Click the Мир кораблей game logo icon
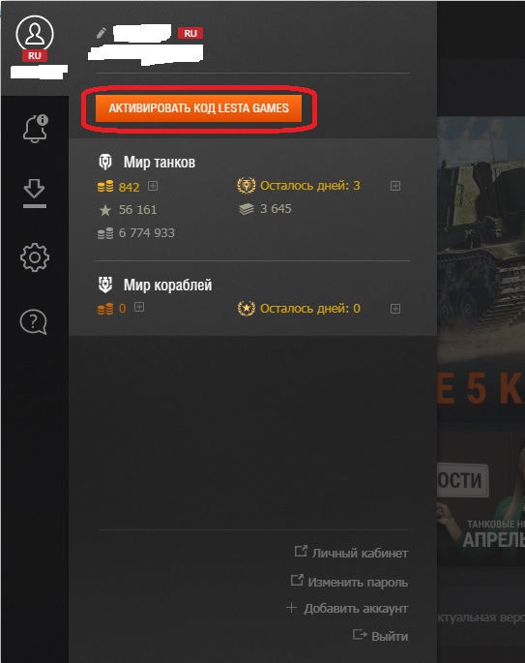The width and height of the screenshot is (525, 663). (x=105, y=285)
